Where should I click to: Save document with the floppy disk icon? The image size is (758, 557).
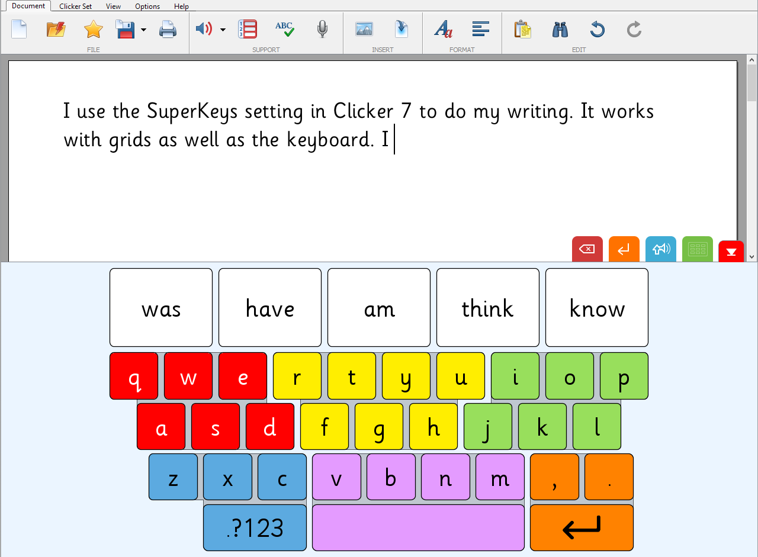[x=126, y=29]
